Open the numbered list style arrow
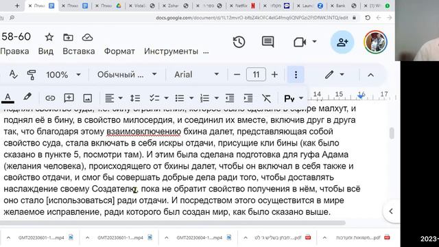Screen dimensions: 439x247 217,98
